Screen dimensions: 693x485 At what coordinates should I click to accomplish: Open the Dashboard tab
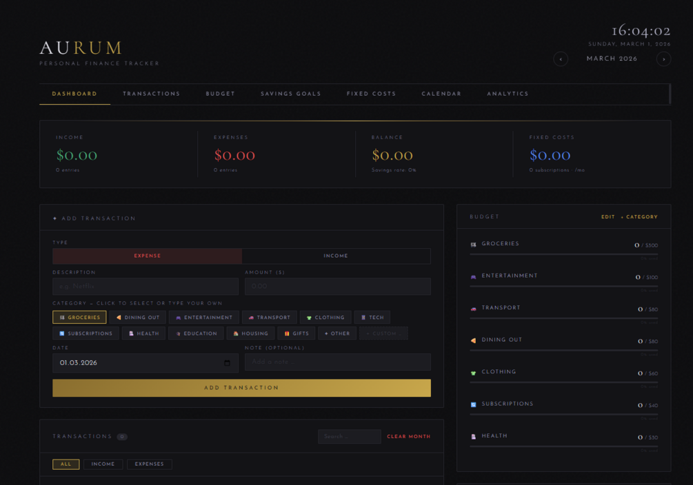click(x=74, y=94)
